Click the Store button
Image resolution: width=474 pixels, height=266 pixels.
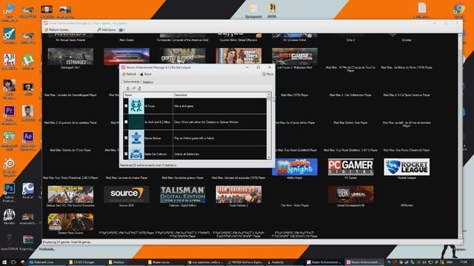coord(268,74)
